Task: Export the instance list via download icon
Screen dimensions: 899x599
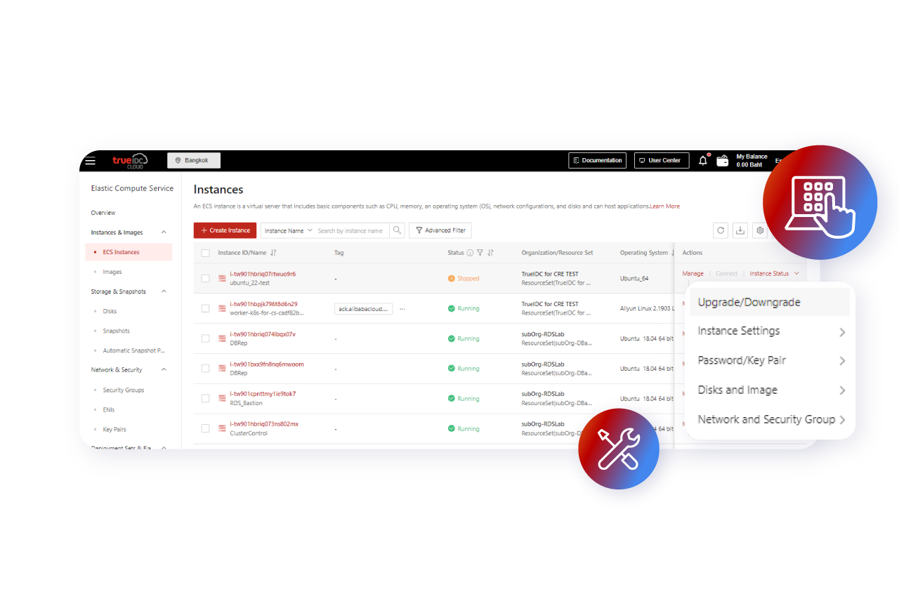Action: click(x=740, y=230)
